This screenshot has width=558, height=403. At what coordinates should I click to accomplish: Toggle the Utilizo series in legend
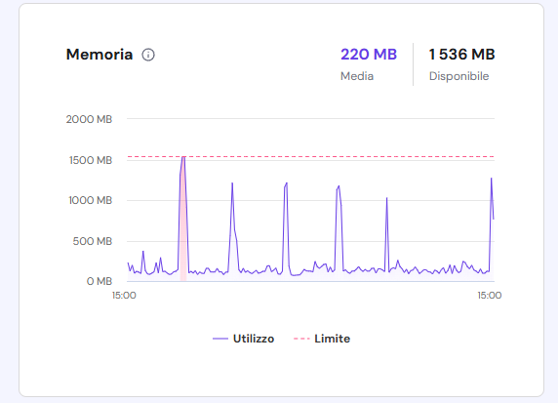[244, 339]
